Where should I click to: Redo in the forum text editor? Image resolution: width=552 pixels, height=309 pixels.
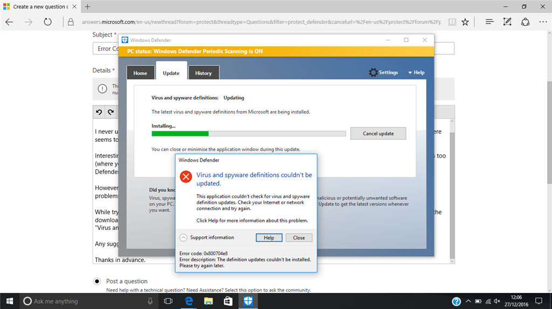(x=111, y=112)
